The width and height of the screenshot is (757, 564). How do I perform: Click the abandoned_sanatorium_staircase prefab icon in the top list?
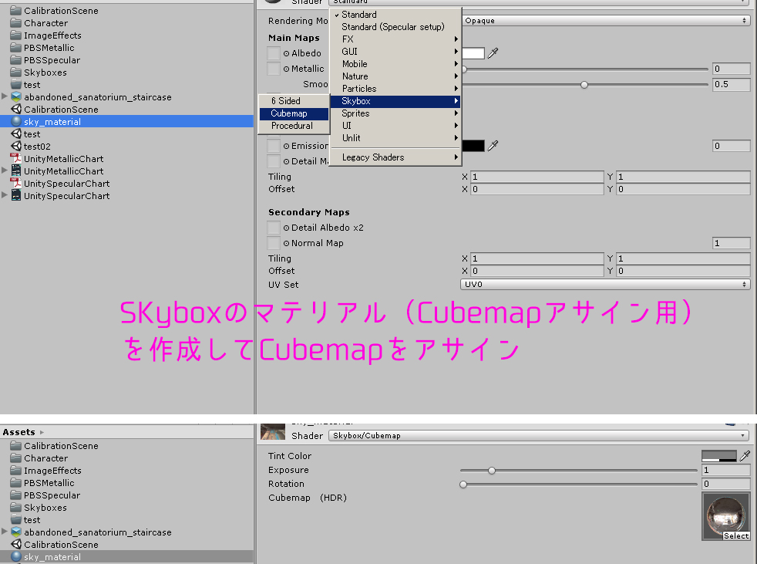coord(16,97)
